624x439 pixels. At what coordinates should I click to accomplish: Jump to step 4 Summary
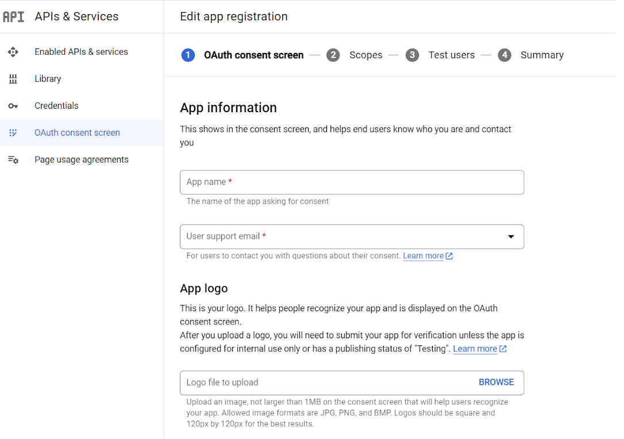point(531,55)
